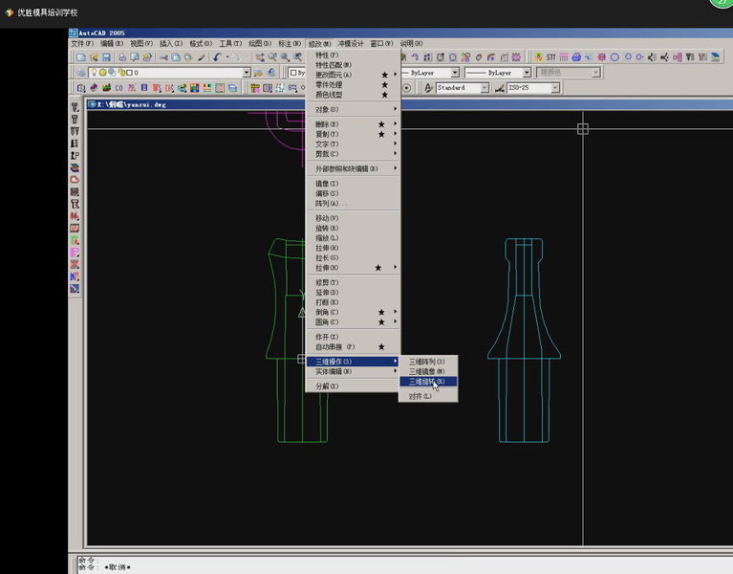733x574 pixels.
Task: Open the Layer Properties Manager icon
Action: pos(81,73)
